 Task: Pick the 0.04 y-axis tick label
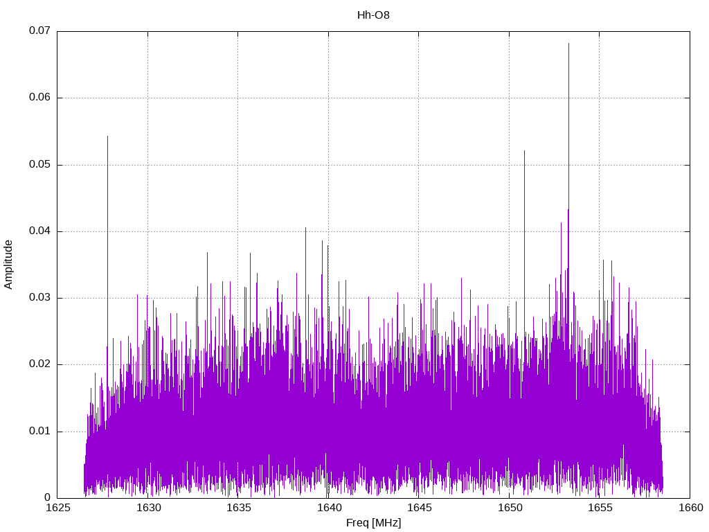pyautogui.click(x=39, y=231)
